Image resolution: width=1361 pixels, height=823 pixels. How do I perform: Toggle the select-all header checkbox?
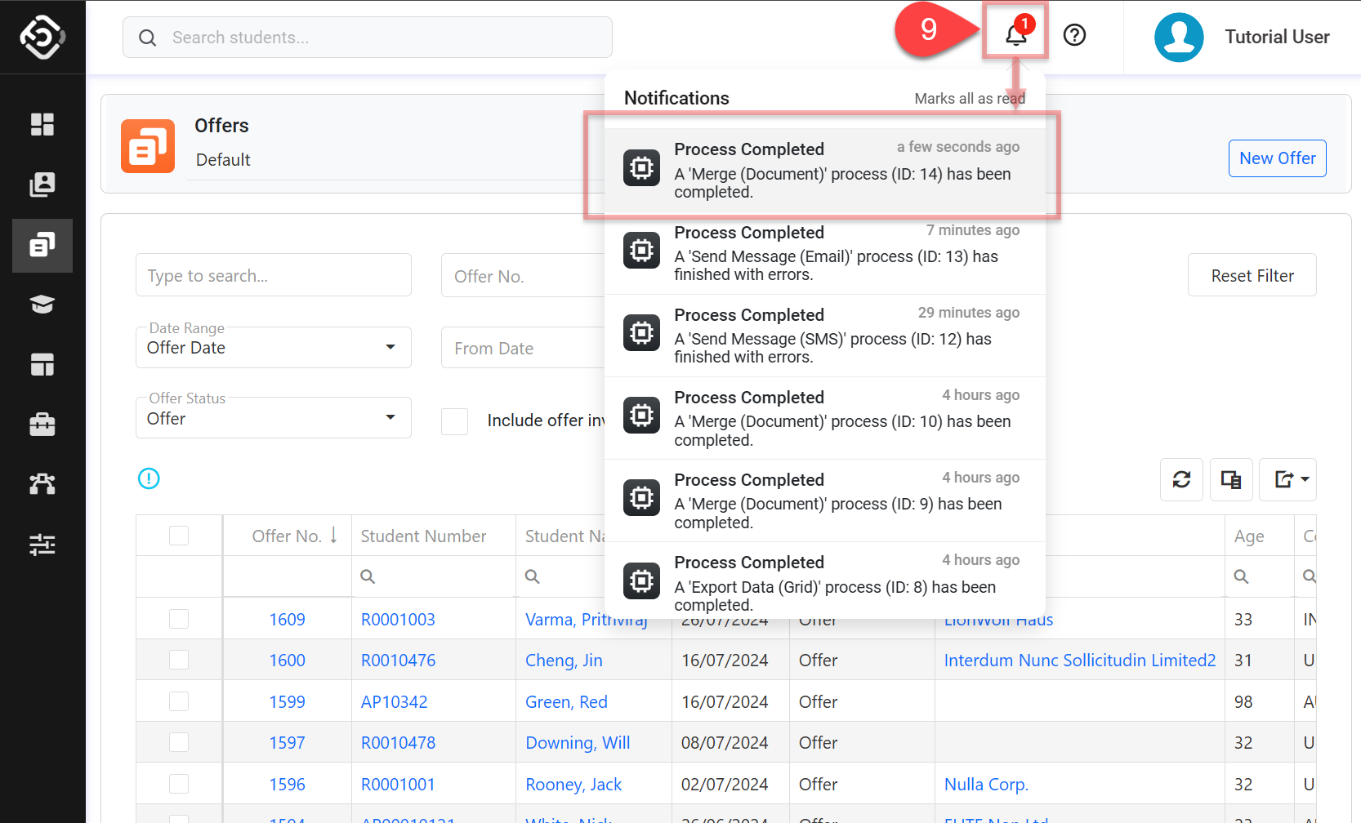pos(179,536)
